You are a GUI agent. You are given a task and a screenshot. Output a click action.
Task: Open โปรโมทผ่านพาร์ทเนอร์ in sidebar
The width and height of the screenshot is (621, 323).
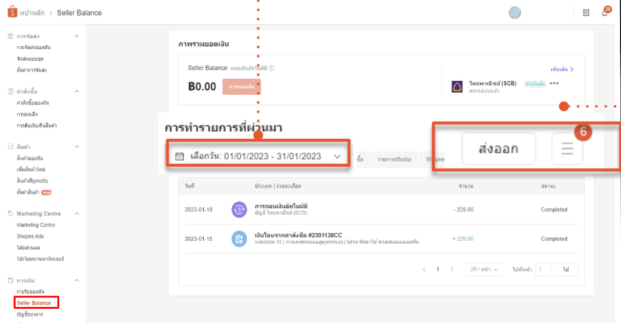point(40,259)
